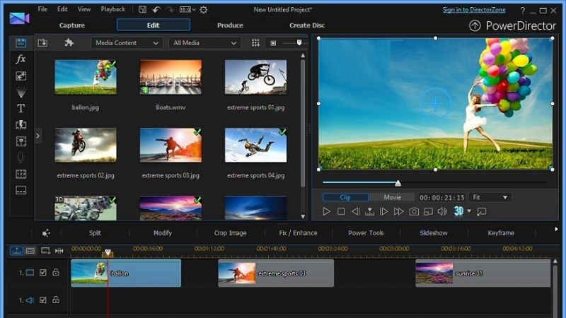This screenshot has width=566, height=318.
Task: Uncheck audio track 1 enable checkbox
Action: [42, 300]
